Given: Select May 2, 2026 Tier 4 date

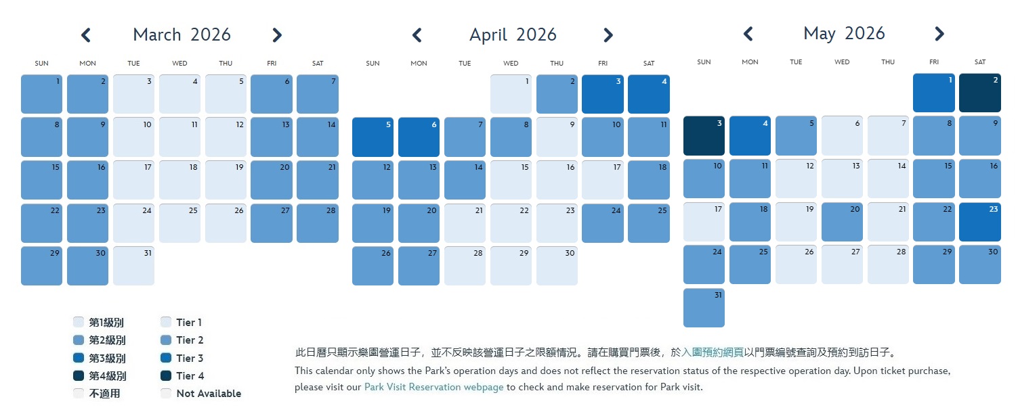Looking at the screenshot, I should pyautogui.click(x=979, y=93).
